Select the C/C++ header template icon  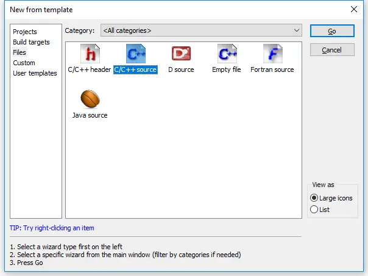point(89,54)
